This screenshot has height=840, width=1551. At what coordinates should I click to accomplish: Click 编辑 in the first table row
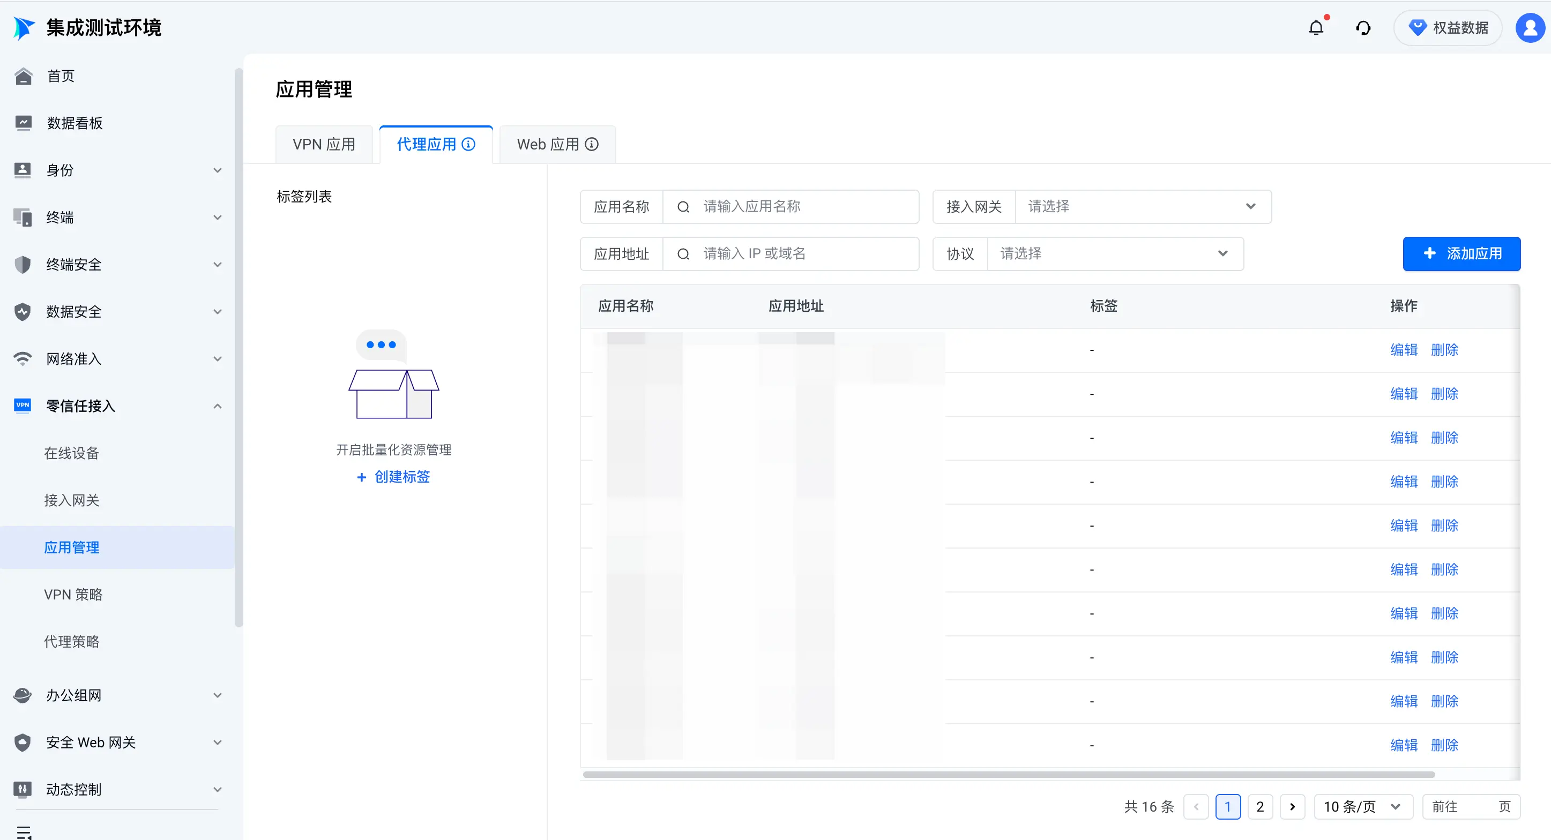(x=1404, y=350)
